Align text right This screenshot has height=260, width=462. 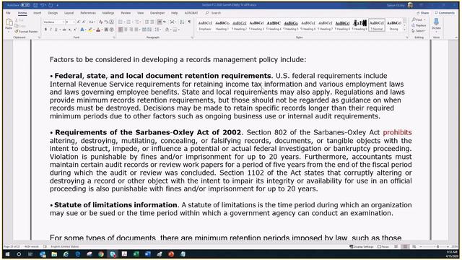coord(131,30)
